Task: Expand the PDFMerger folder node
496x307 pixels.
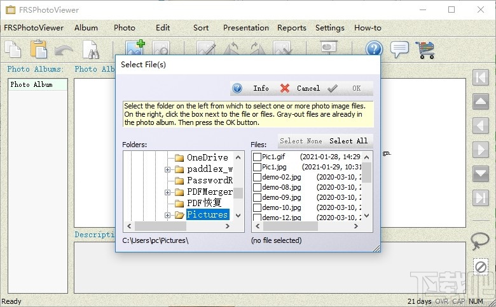Action: coord(167,192)
